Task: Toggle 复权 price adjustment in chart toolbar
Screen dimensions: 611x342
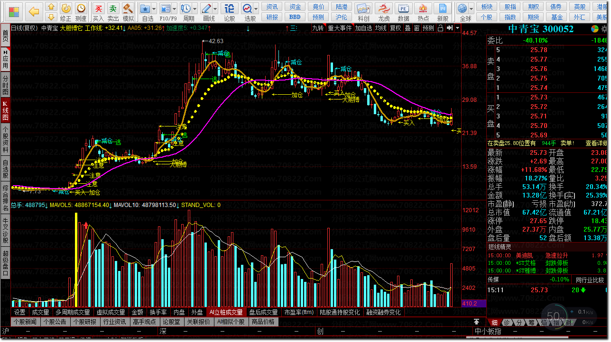Action: [x=396, y=28]
